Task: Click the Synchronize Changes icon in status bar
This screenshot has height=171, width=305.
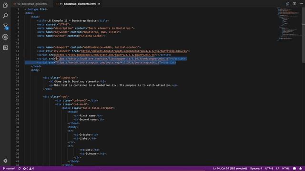Action: click(20, 169)
